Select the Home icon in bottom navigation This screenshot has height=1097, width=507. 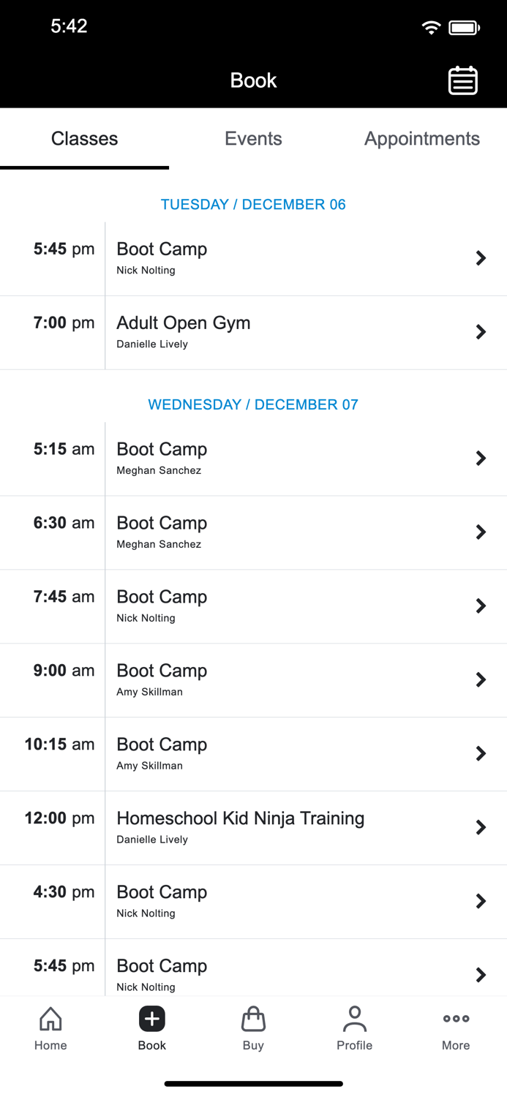pyautogui.click(x=50, y=1028)
